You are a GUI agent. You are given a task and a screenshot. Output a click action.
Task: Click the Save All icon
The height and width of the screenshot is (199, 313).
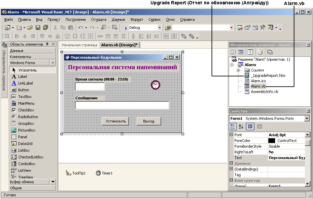coord(46,28)
